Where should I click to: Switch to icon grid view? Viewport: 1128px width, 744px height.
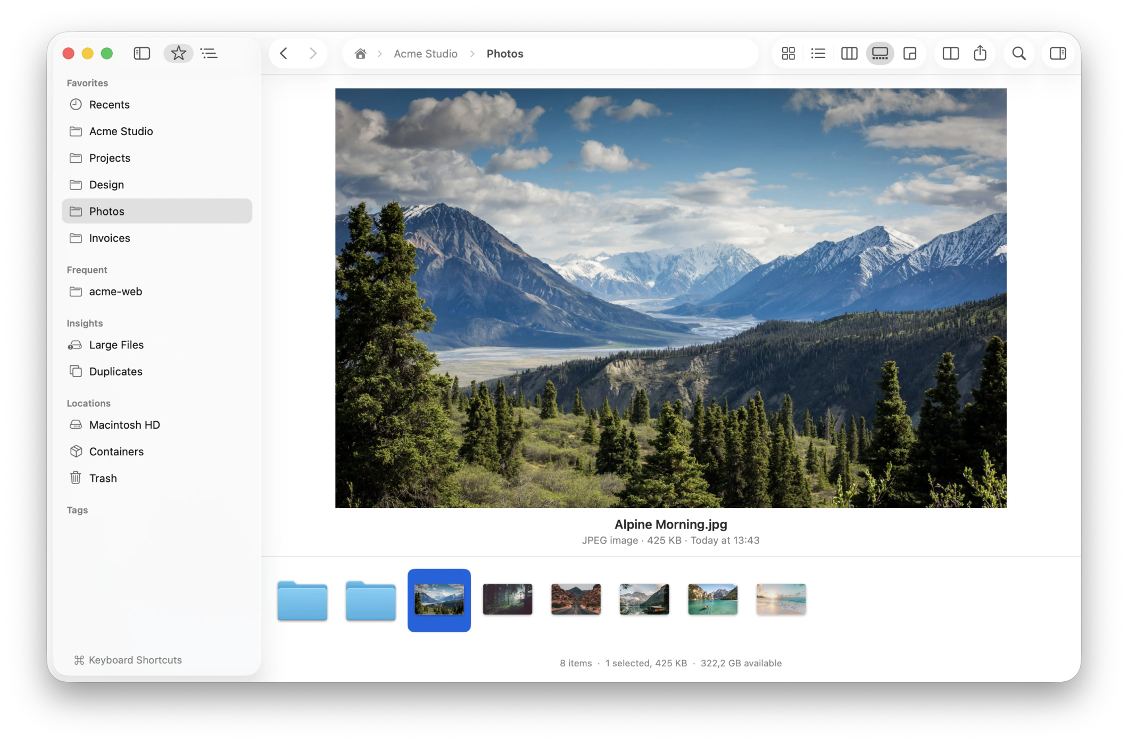coord(788,53)
